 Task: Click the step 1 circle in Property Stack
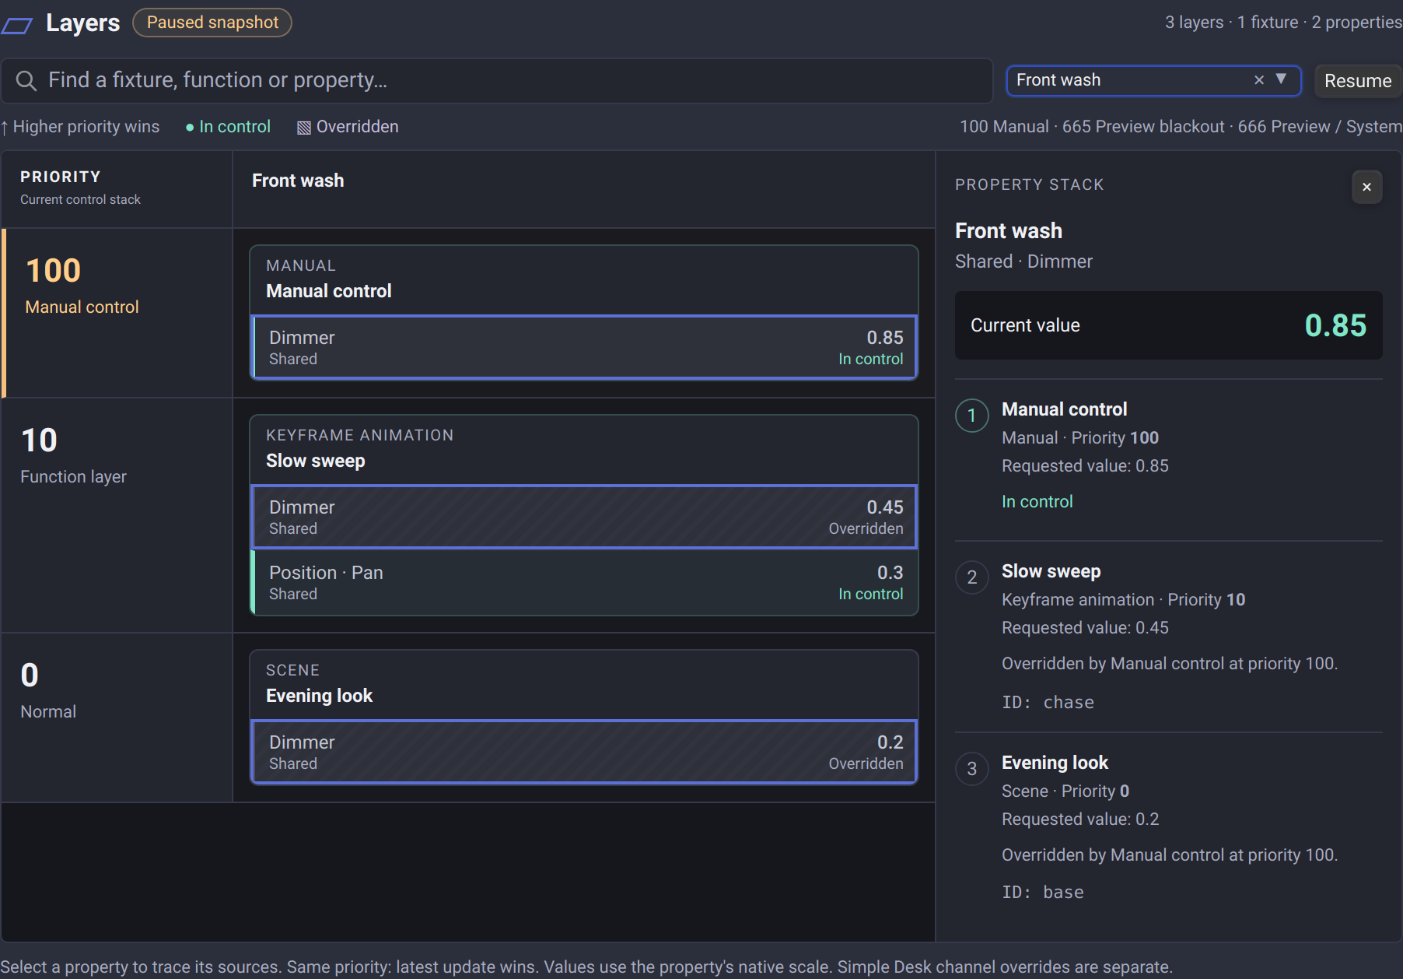point(972,416)
